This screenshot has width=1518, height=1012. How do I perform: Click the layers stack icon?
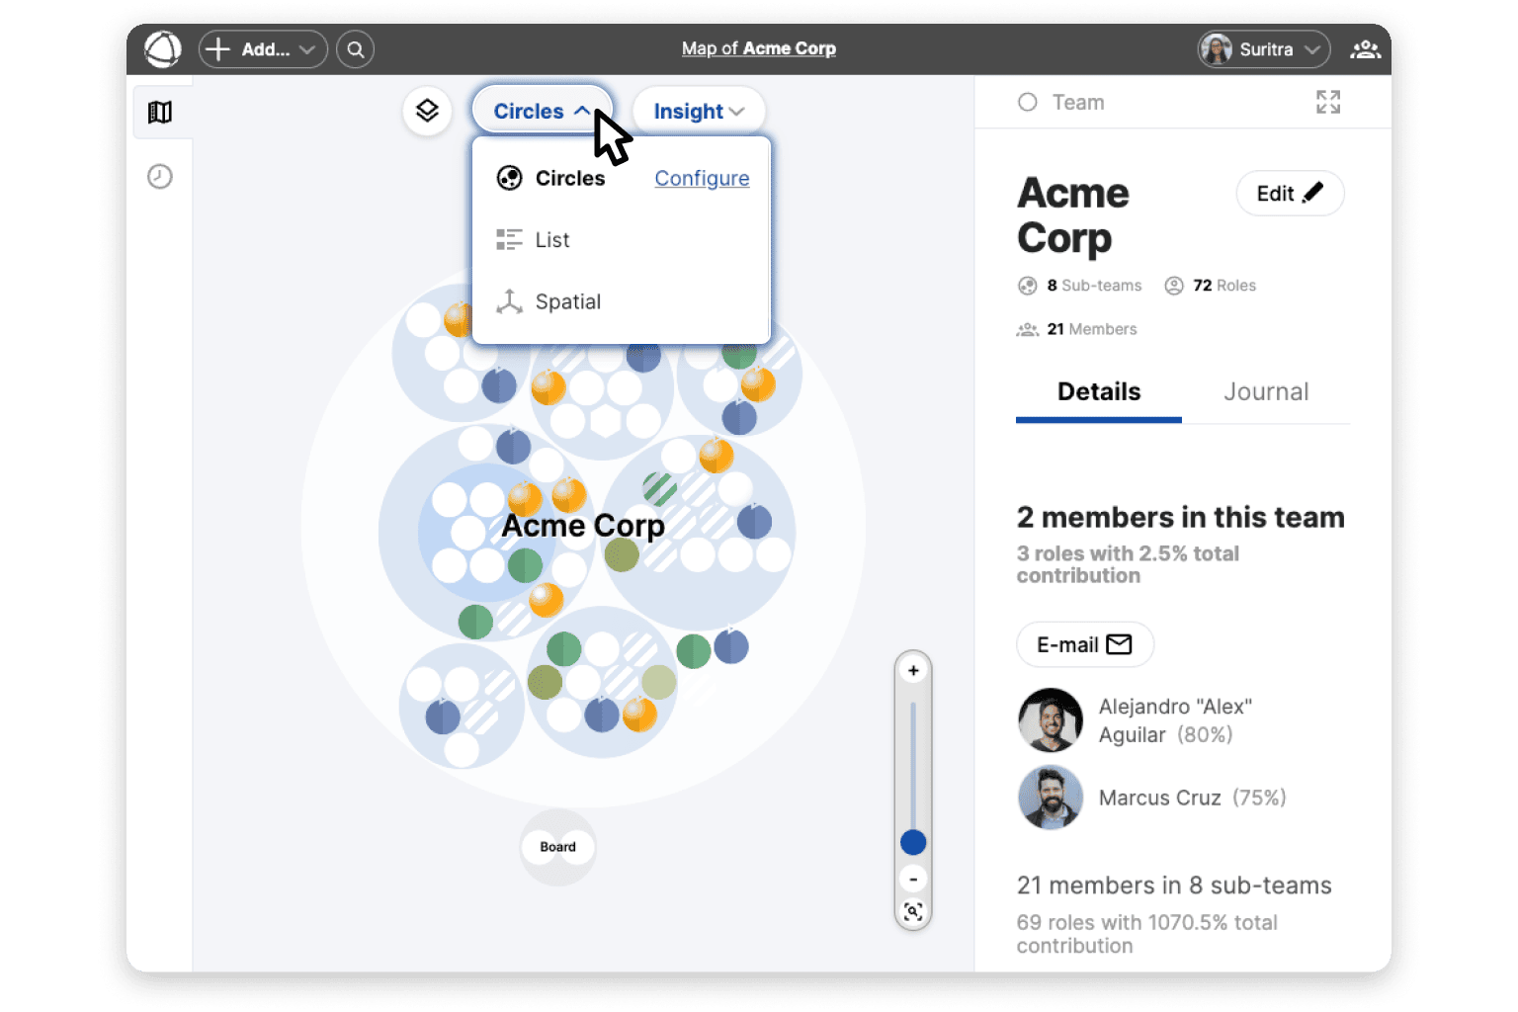427,111
